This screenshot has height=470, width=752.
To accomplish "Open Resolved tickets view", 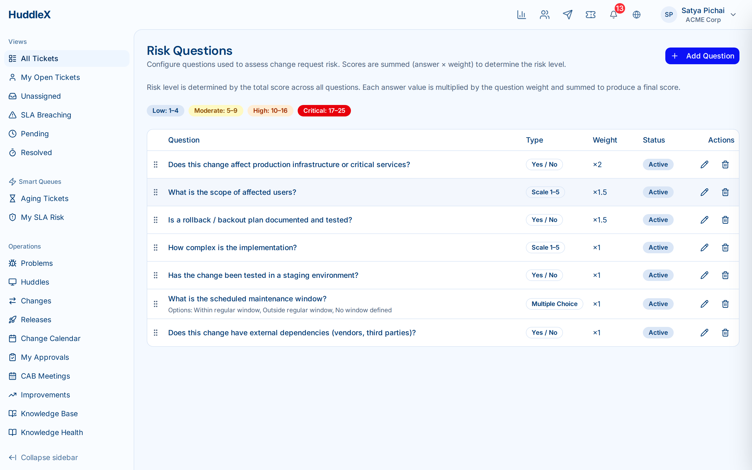I will coord(67,153).
